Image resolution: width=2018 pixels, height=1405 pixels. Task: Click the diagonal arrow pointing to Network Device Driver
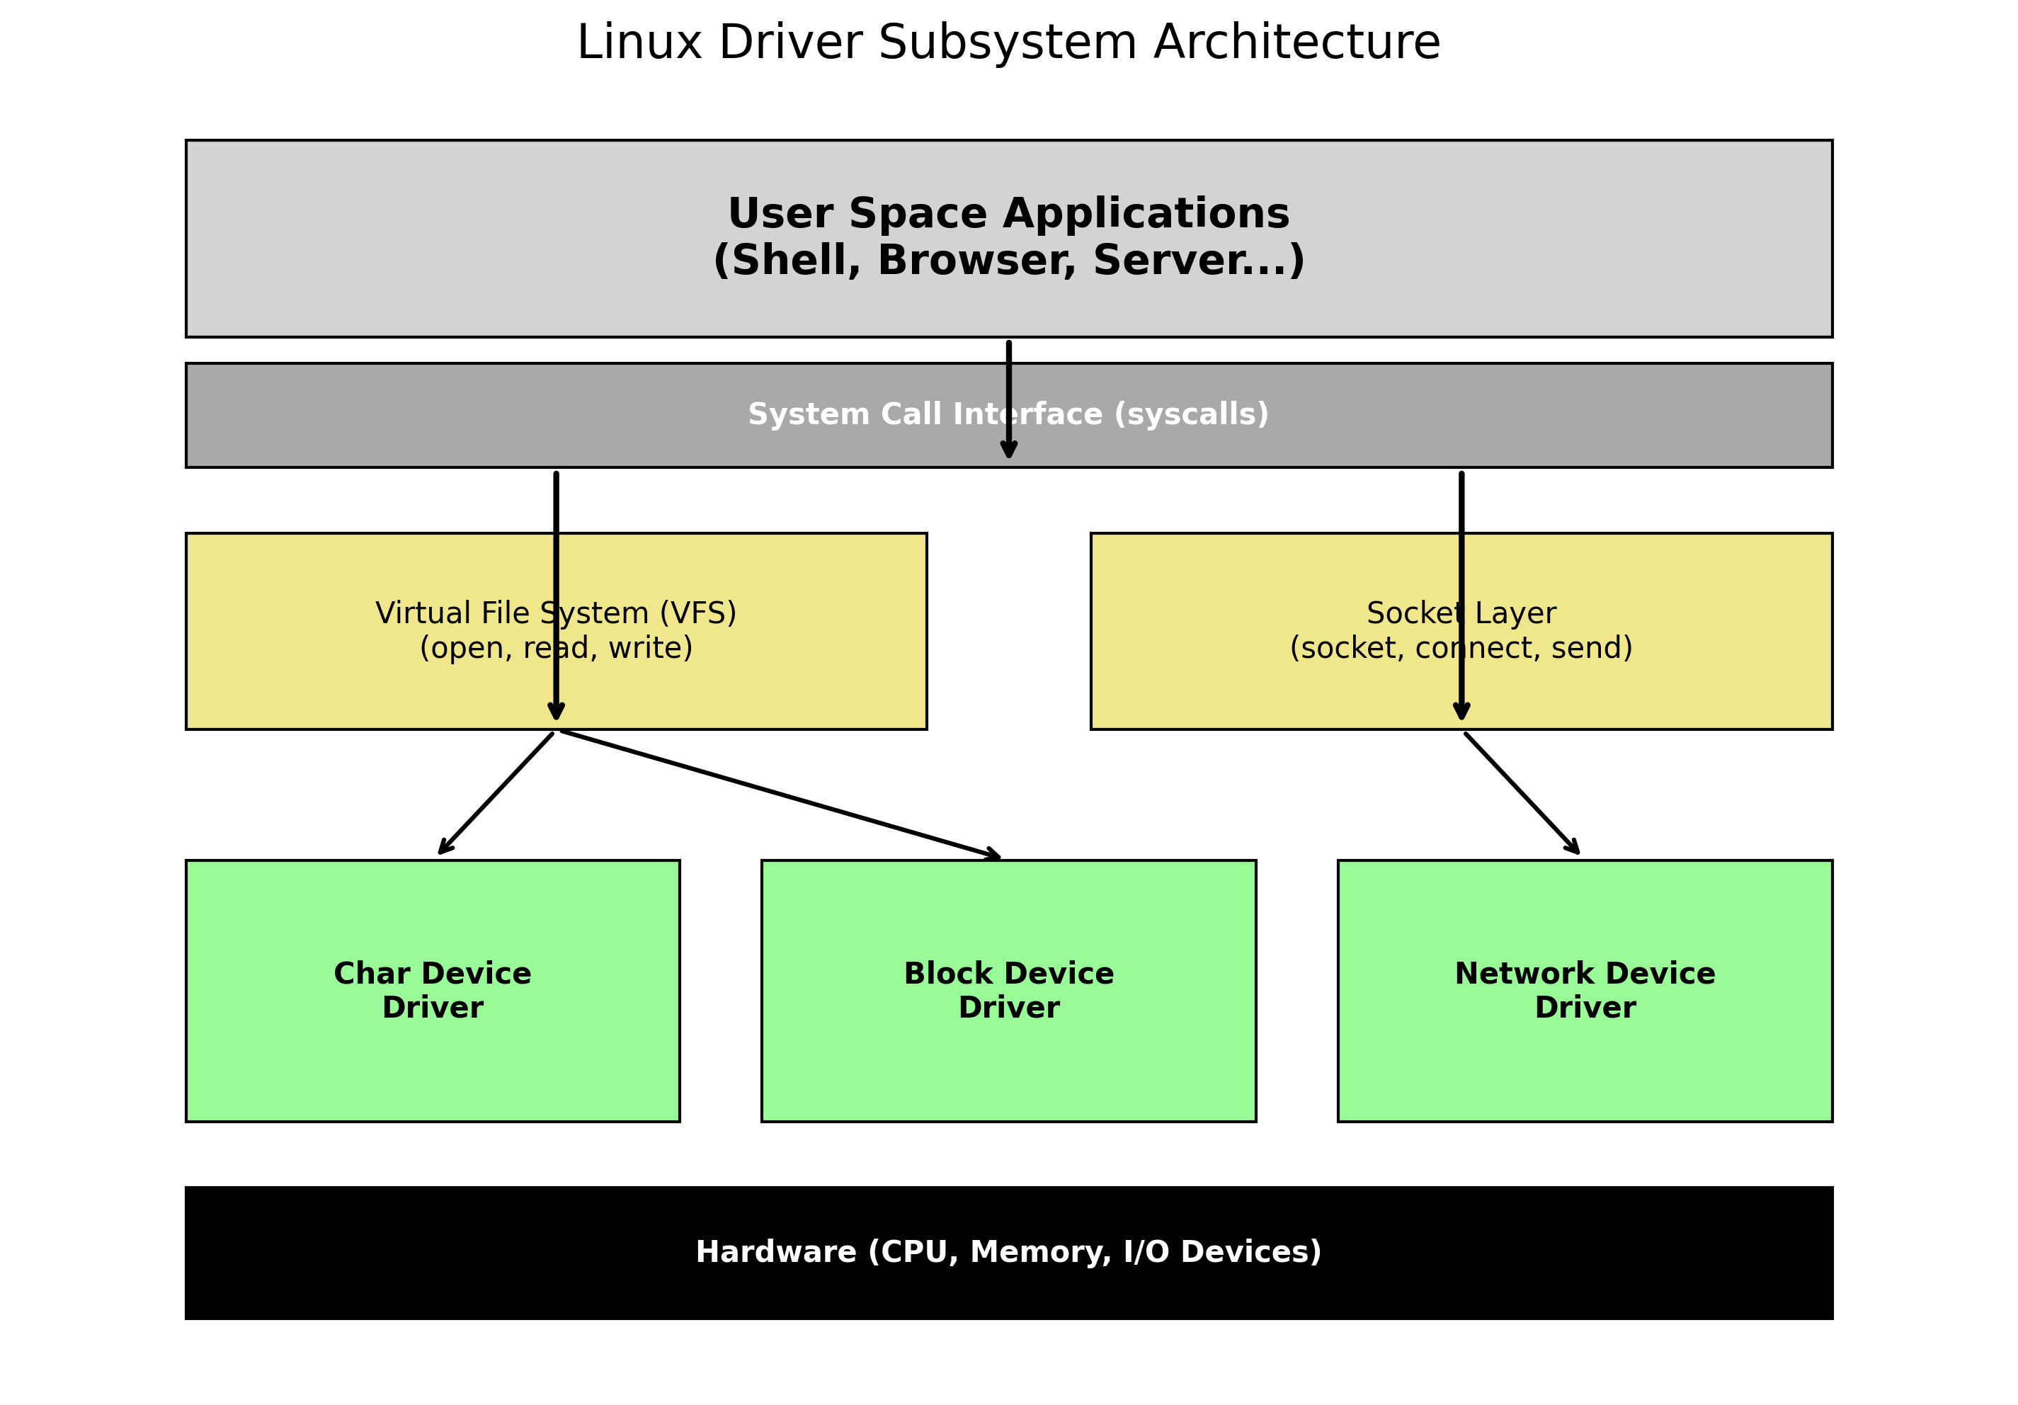1522,793
